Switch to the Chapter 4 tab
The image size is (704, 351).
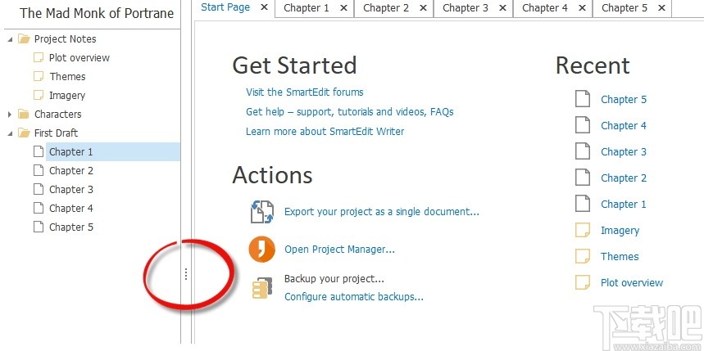544,8
